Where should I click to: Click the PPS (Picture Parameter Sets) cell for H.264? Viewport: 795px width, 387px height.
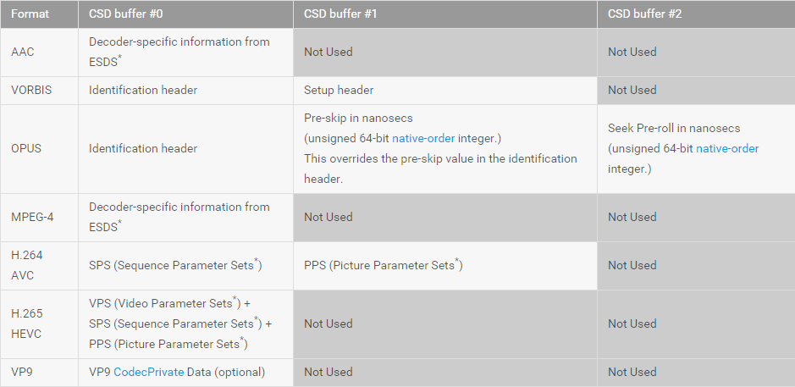pos(445,265)
